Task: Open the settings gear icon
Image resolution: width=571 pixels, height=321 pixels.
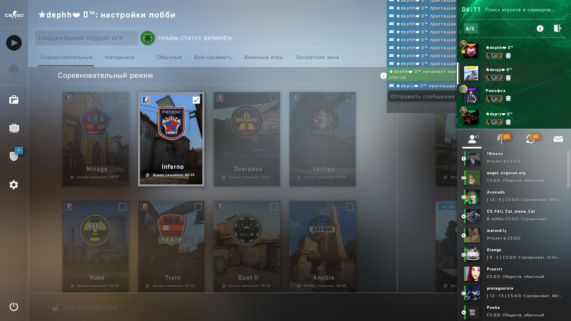Action: 14,185
